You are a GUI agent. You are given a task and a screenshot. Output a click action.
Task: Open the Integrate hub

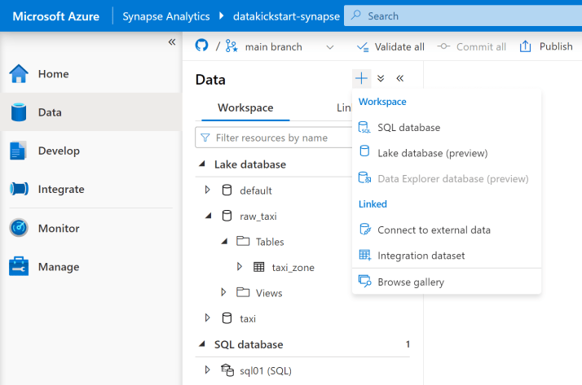(61, 189)
